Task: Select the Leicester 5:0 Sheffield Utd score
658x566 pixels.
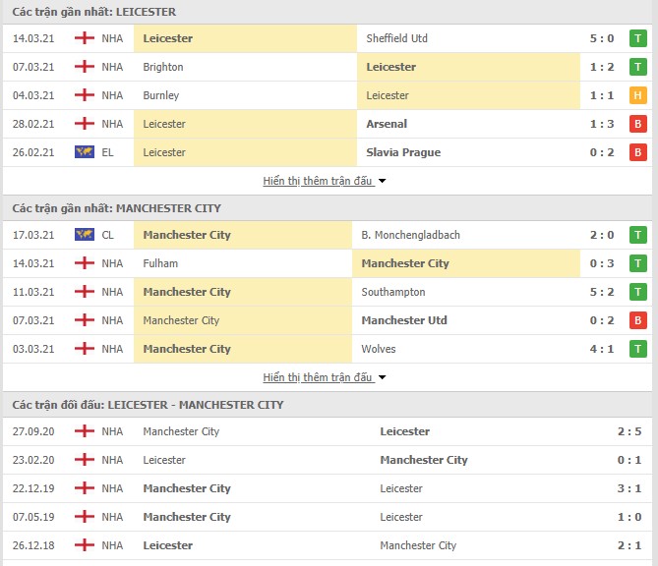Action: [602, 38]
